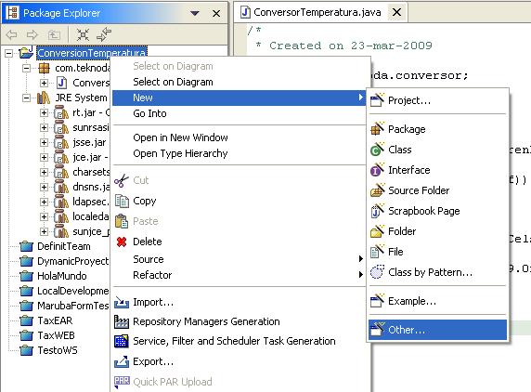Choose Open in New Window
The height and width of the screenshot is (392, 531).
pyautogui.click(x=240, y=137)
